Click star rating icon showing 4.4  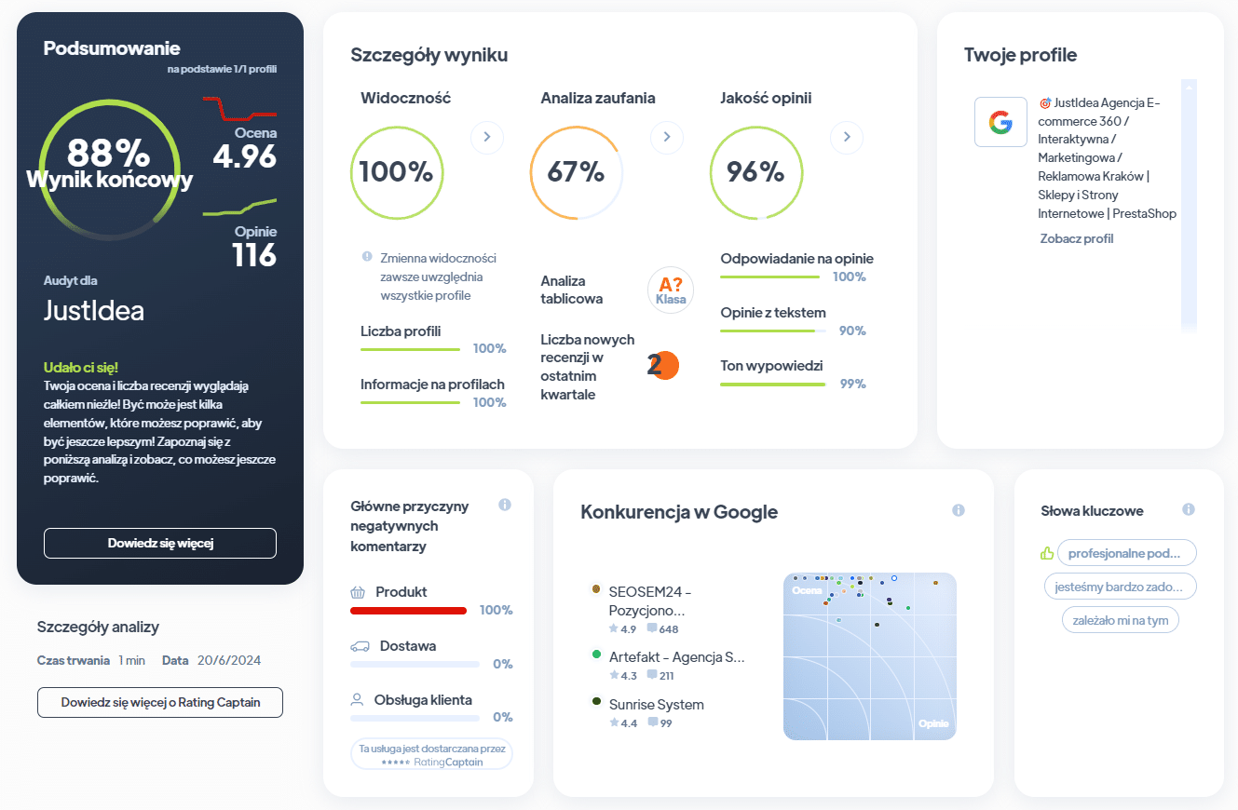[614, 722]
